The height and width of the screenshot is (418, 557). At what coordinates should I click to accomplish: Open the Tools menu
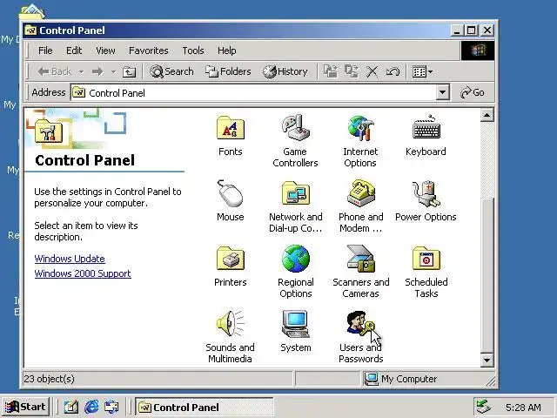(193, 51)
